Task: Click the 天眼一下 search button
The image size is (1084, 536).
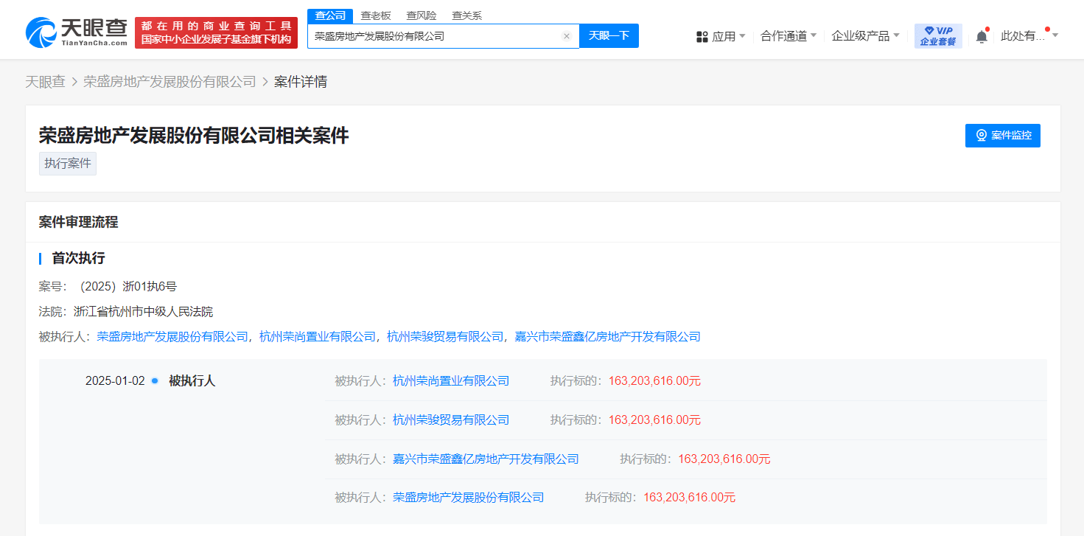Action: [609, 36]
